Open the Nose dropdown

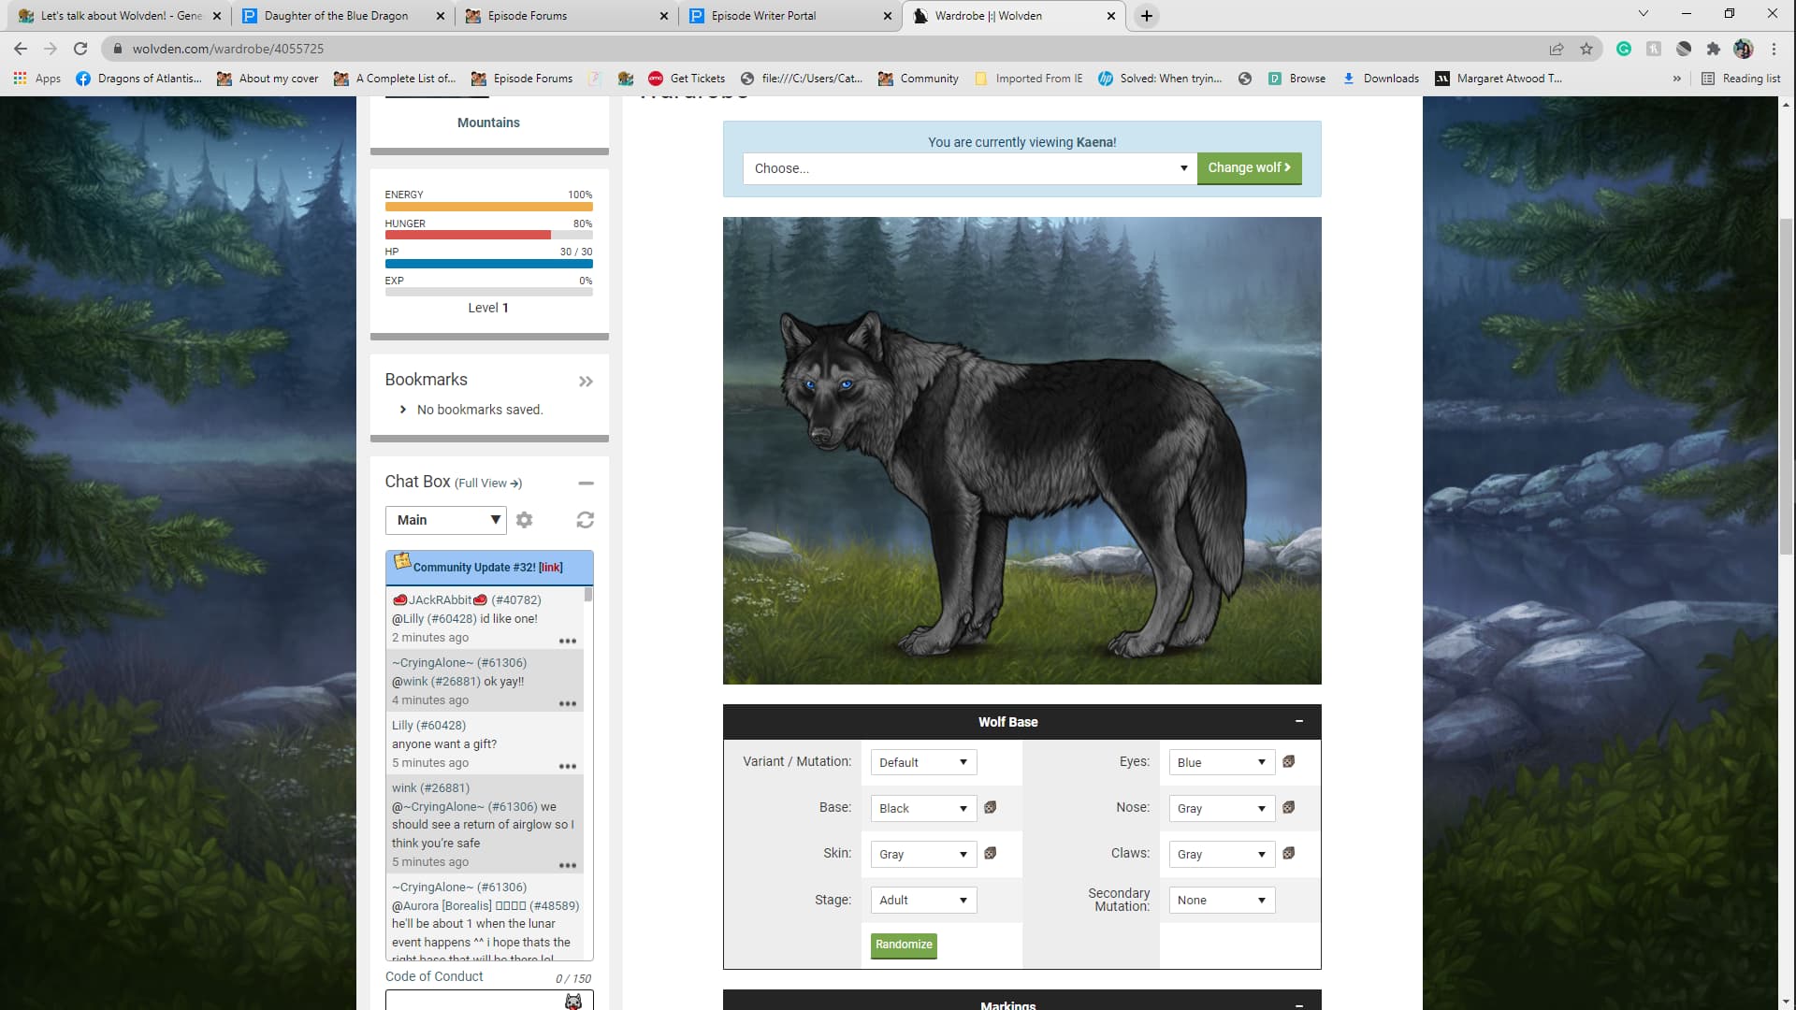[1222, 808]
